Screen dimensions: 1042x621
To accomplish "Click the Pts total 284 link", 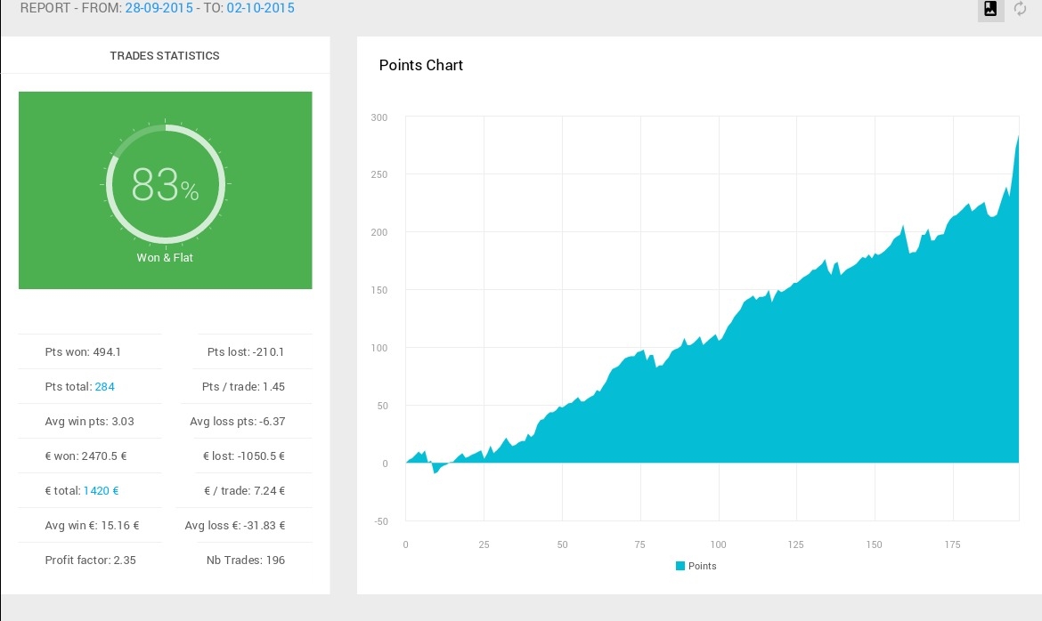I will tap(105, 387).
